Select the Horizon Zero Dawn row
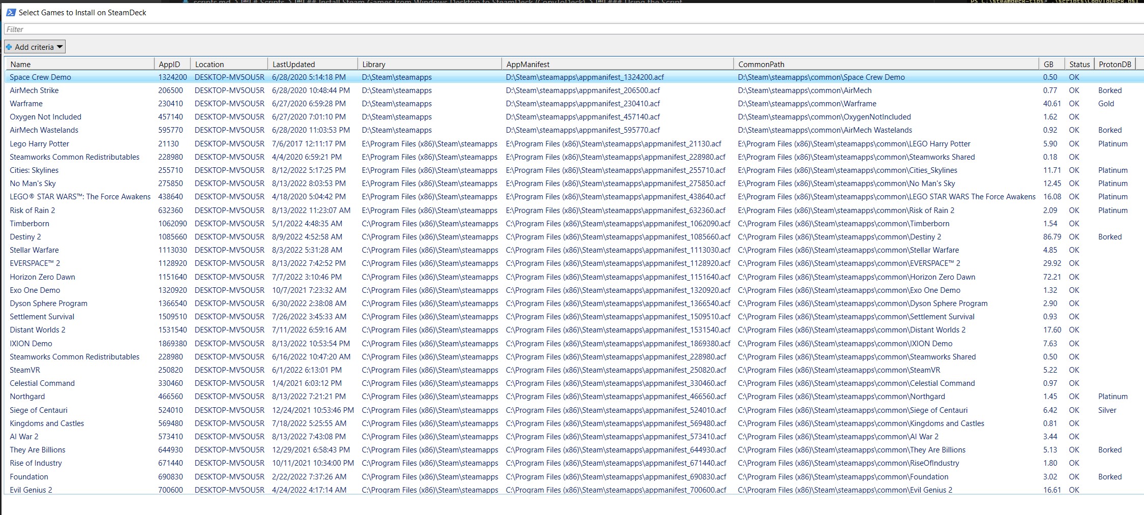Image resolution: width=1144 pixels, height=515 pixels. click(574, 277)
